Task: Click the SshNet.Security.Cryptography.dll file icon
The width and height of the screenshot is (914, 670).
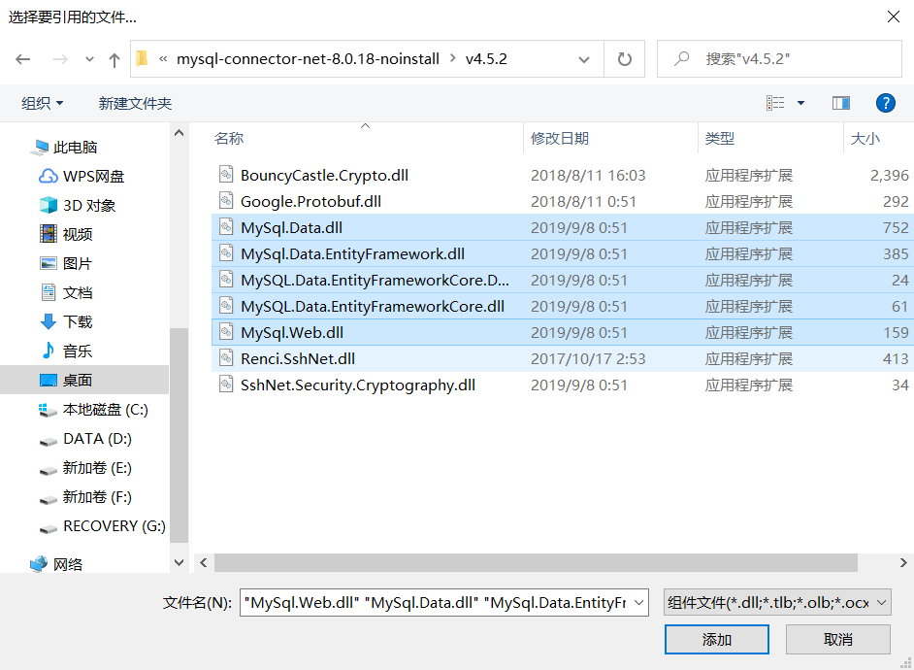Action: 226,385
